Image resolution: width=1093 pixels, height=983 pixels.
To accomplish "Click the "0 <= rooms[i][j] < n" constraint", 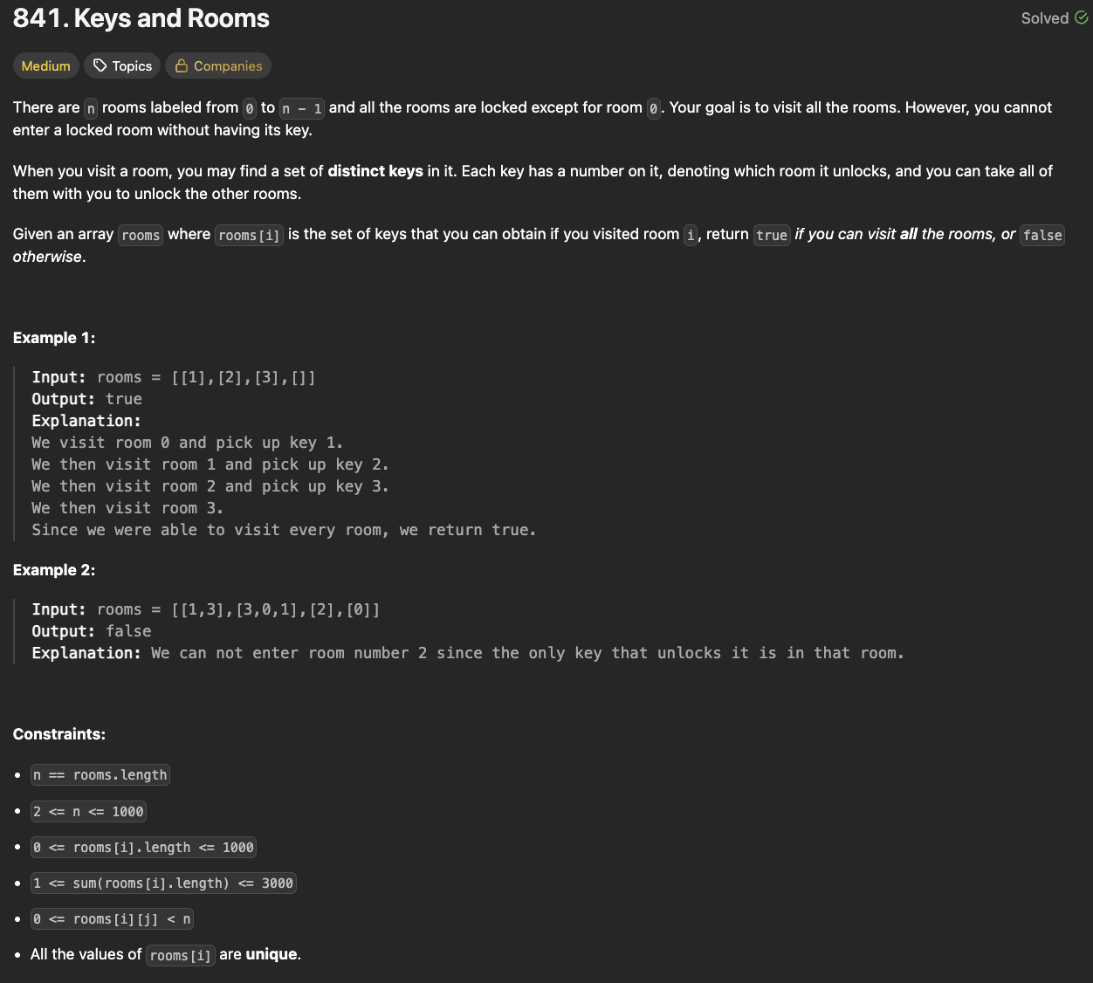I will pyautogui.click(x=112, y=919).
